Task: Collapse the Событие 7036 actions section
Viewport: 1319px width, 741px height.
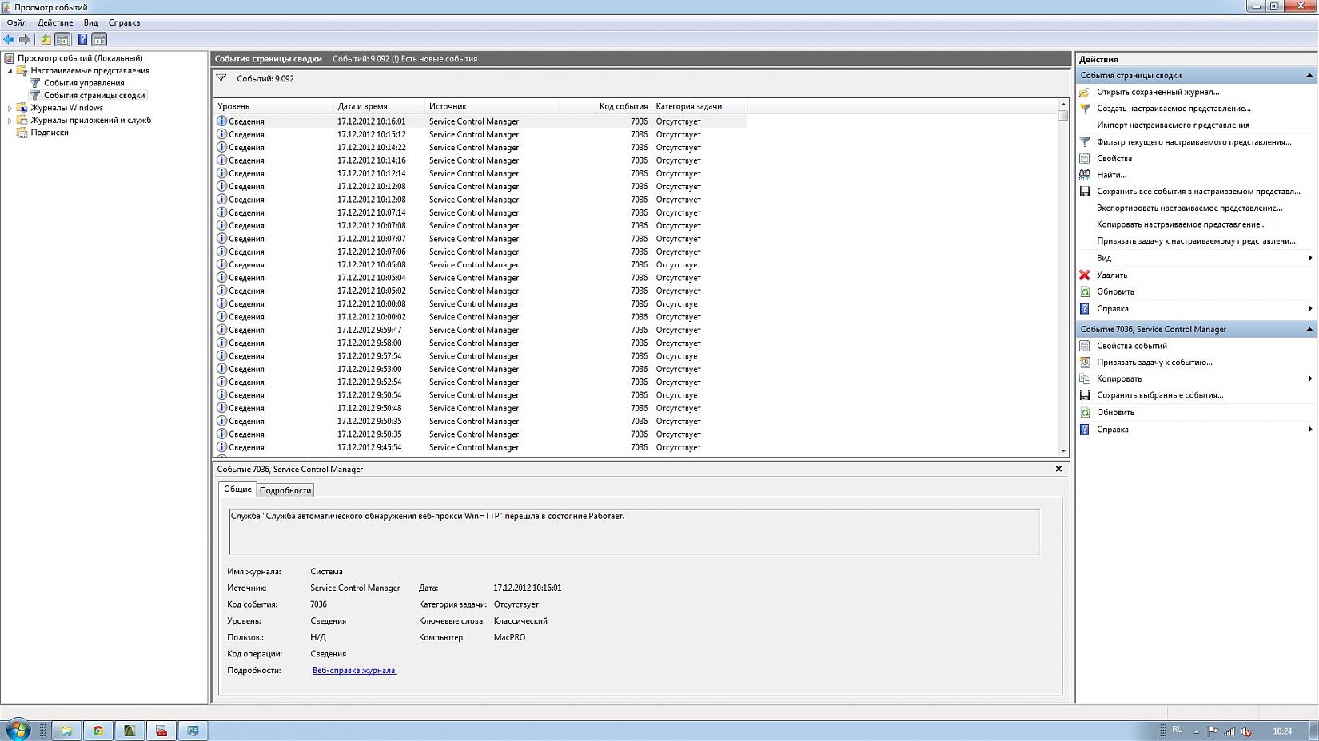Action: point(1309,329)
